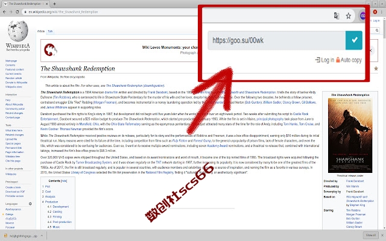Image resolution: width=386 pixels, height=241 pixels.
Task: Jump to Plot section in contents
Action: [48, 186]
